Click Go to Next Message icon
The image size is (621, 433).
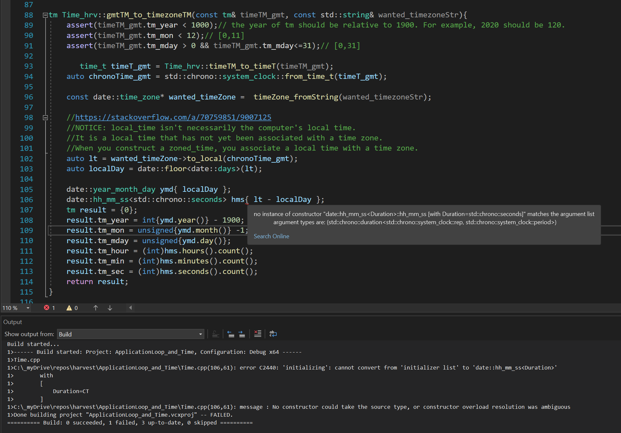pos(242,334)
